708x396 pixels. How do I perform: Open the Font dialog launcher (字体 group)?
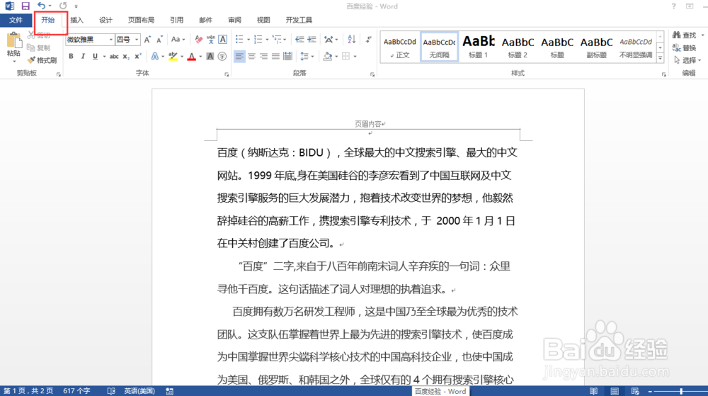[227, 74]
